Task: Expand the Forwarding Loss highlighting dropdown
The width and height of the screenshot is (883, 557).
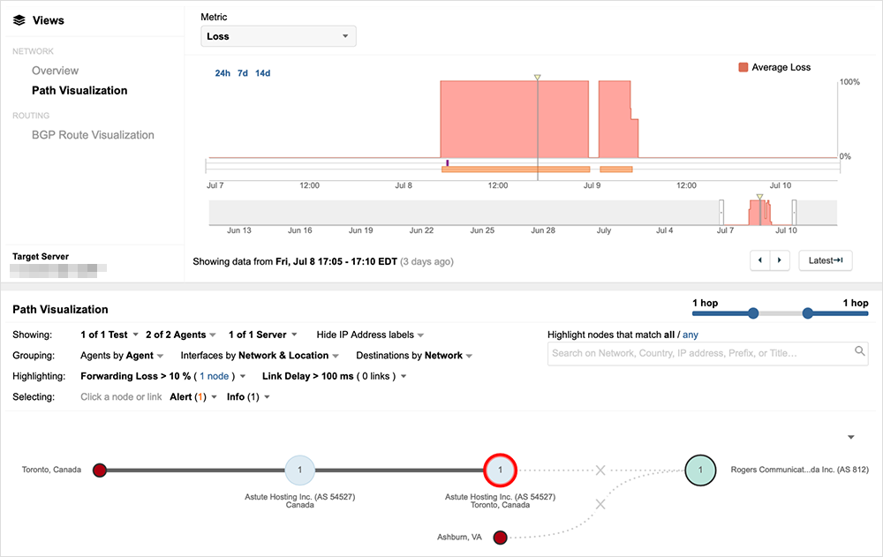Action: point(246,376)
